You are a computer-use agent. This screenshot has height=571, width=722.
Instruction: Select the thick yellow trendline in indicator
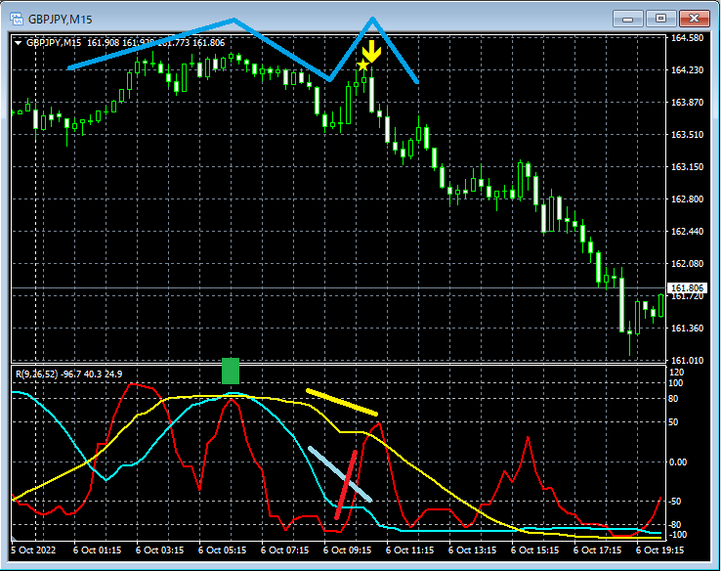pyautogui.click(x=341, y=402)
